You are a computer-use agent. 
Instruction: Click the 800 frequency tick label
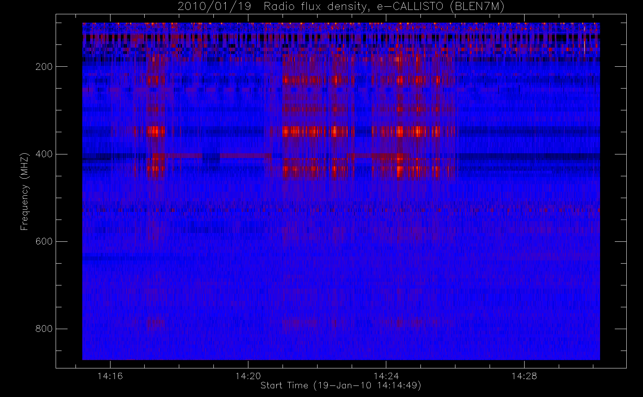click(44, 329)
